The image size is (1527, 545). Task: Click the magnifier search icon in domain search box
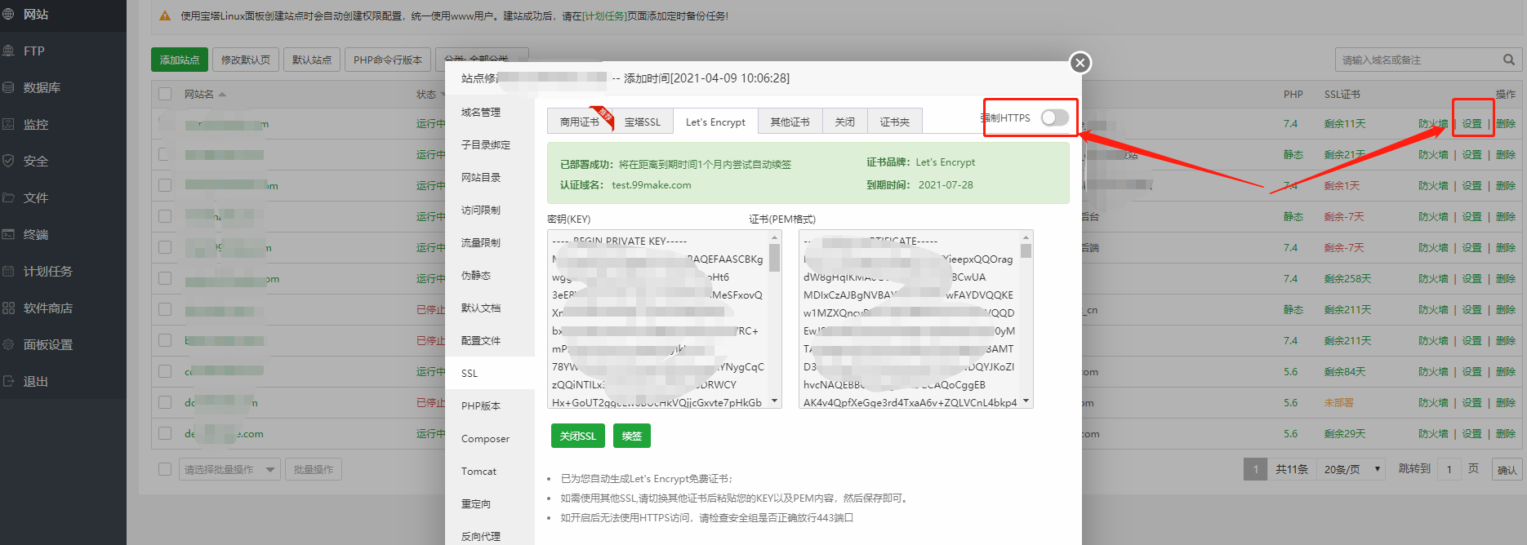(x=1508, y=60)
